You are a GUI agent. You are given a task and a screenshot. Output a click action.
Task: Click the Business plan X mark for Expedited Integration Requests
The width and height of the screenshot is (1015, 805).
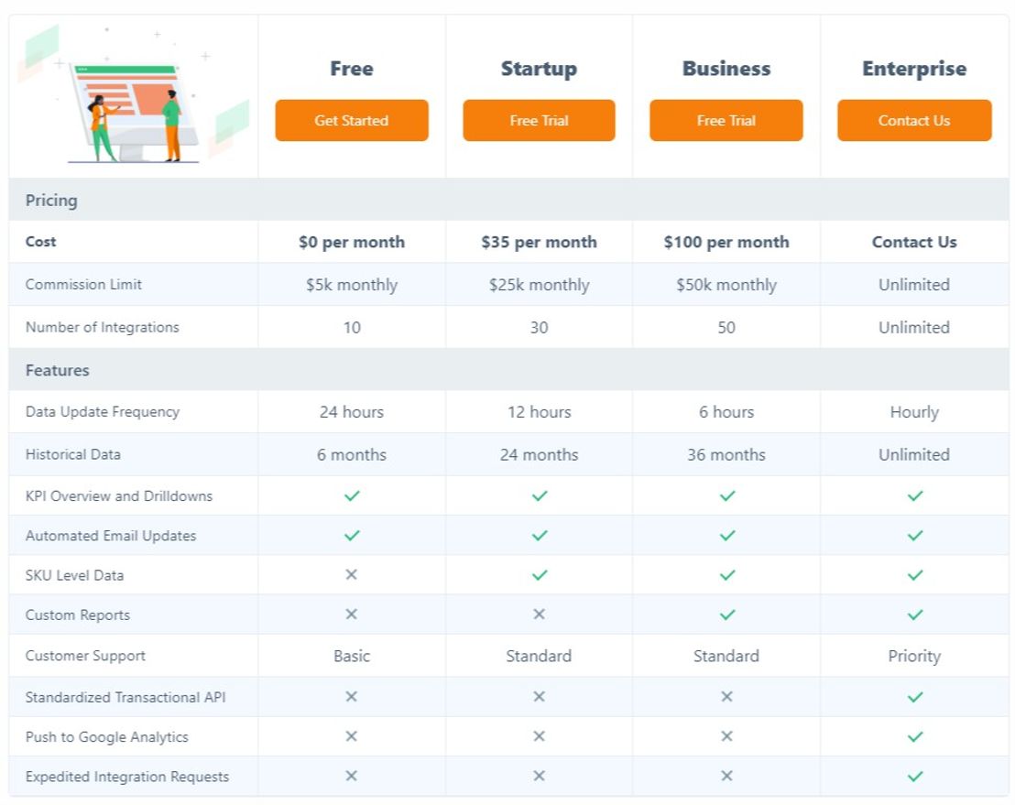pyautogui.click(x=726, y=775)
